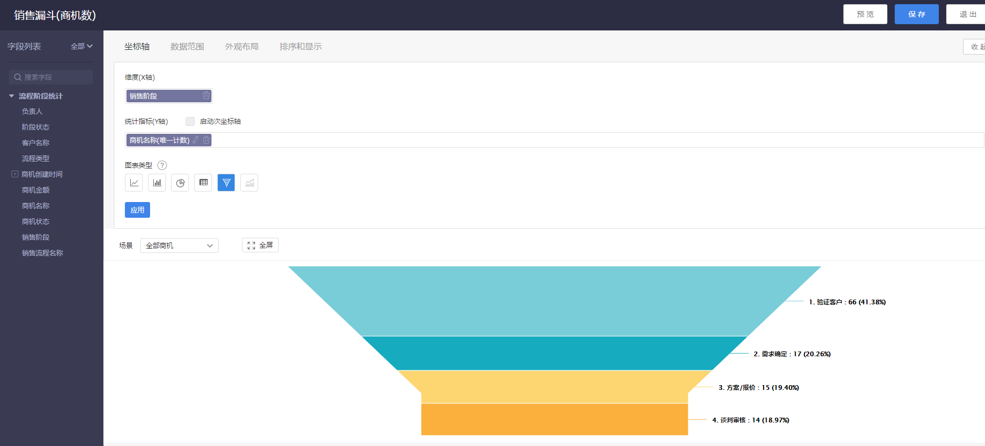Image resolution: width=985 pixels, height=446 pixels.
Task: Click the 搜索字段 search input
Action: pyautogui.click(x=51, y=77)
